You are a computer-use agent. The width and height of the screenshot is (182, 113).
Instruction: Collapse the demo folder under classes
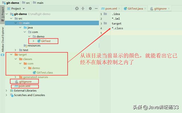[x=25, y=68]
